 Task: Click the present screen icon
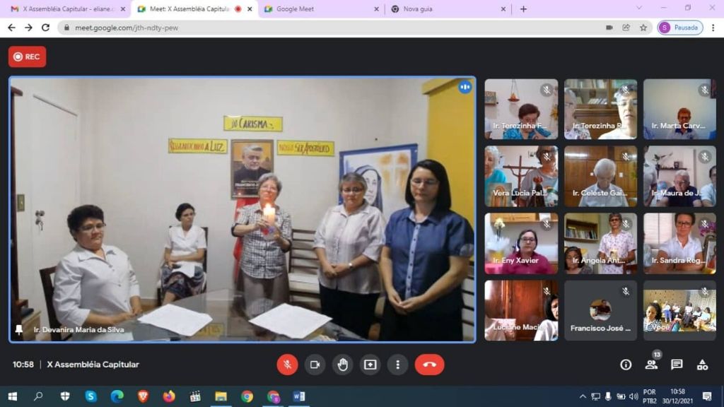click(370, 365)
